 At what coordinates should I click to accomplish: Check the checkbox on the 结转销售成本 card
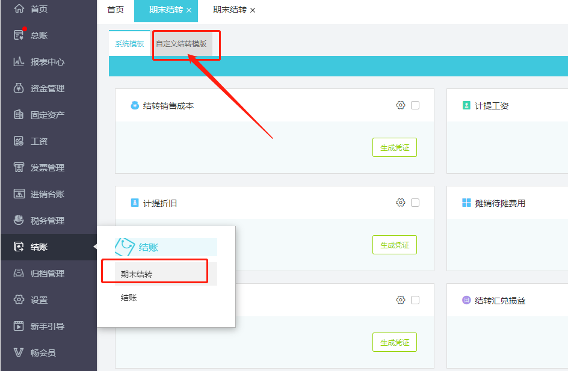[x=415, y=105]
